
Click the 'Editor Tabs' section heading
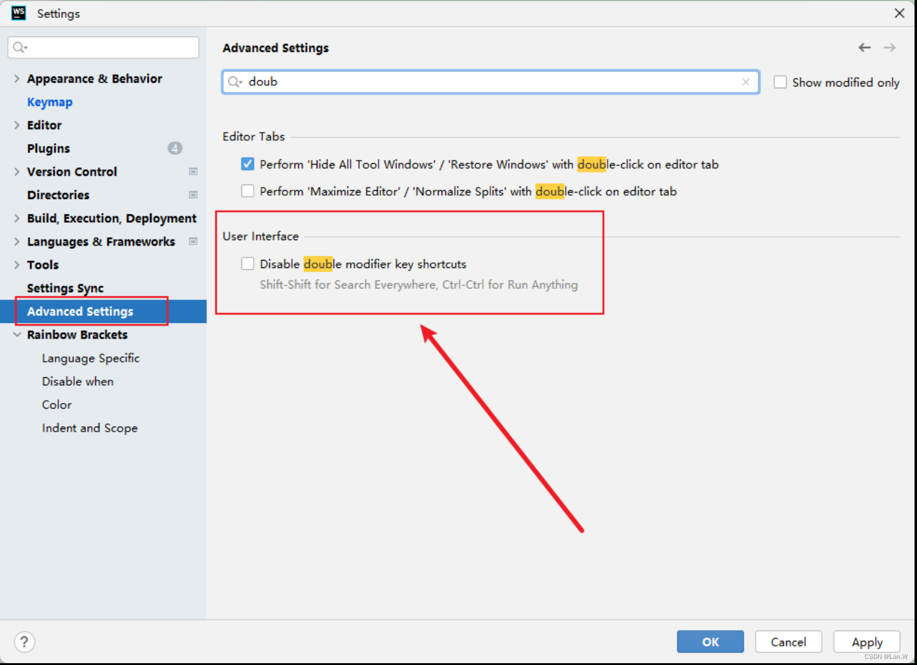pos(253,136)
